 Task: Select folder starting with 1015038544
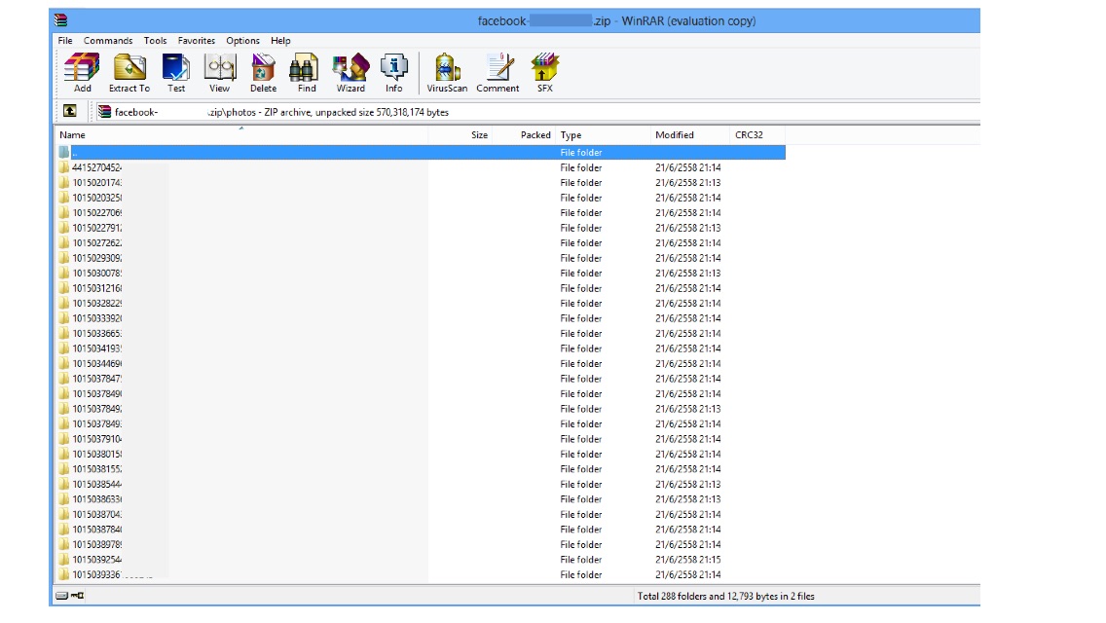tap(422, 484)
